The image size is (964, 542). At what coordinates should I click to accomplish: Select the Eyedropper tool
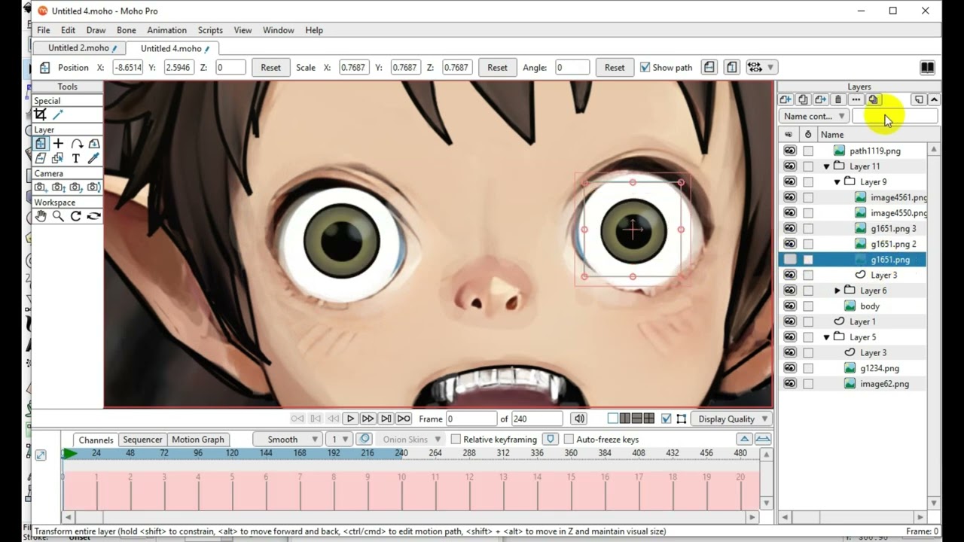click(93, 158)
